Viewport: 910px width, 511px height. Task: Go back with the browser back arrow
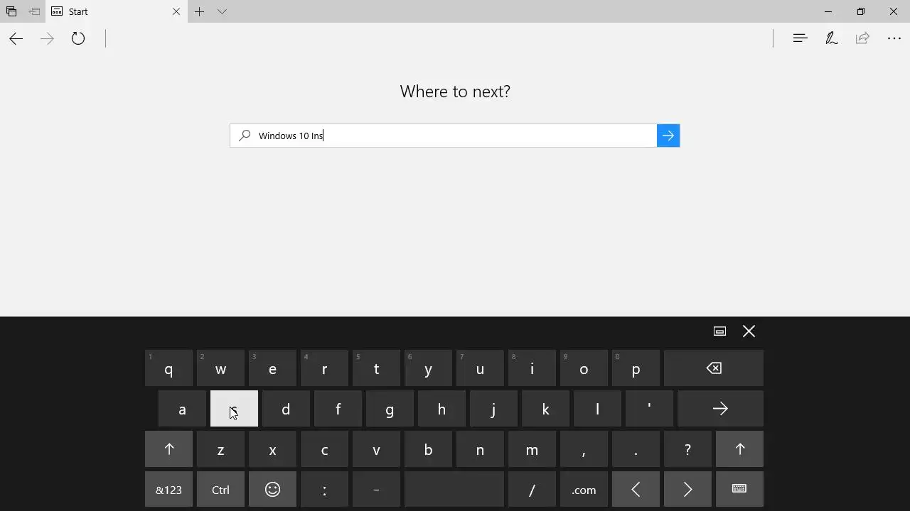16,38
